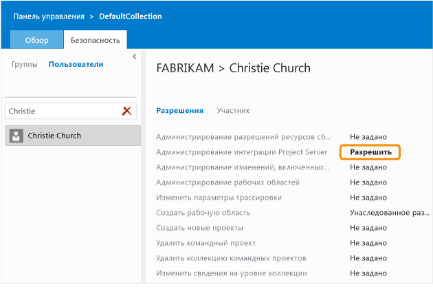
Task: Change value for Изменить параметры трассировки
Action: point(368,198)
